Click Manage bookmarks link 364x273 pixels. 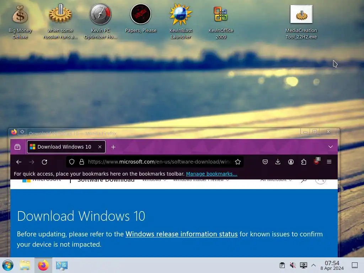pos(212,174)
